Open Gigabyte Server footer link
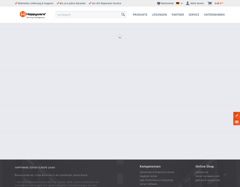 (x=148, y=176)
